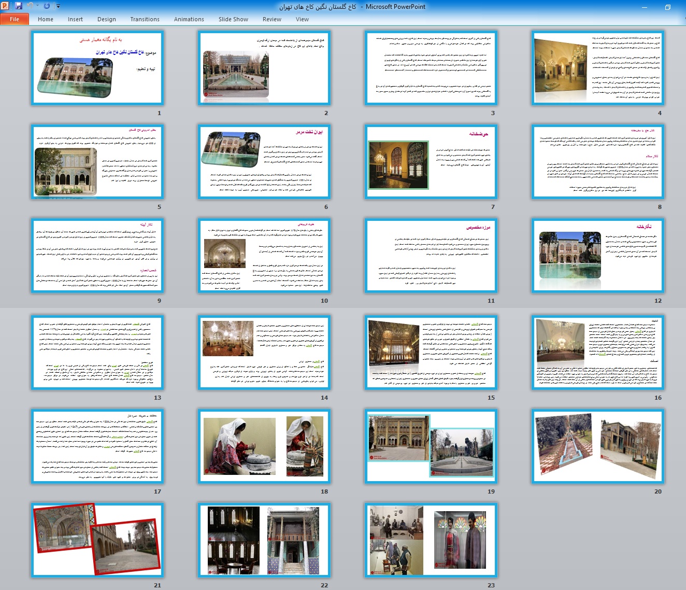This screenshot has height=590, width=686.
Task: Select slide 17 text-only thumbnail
Action: click(x=97, y=446)
